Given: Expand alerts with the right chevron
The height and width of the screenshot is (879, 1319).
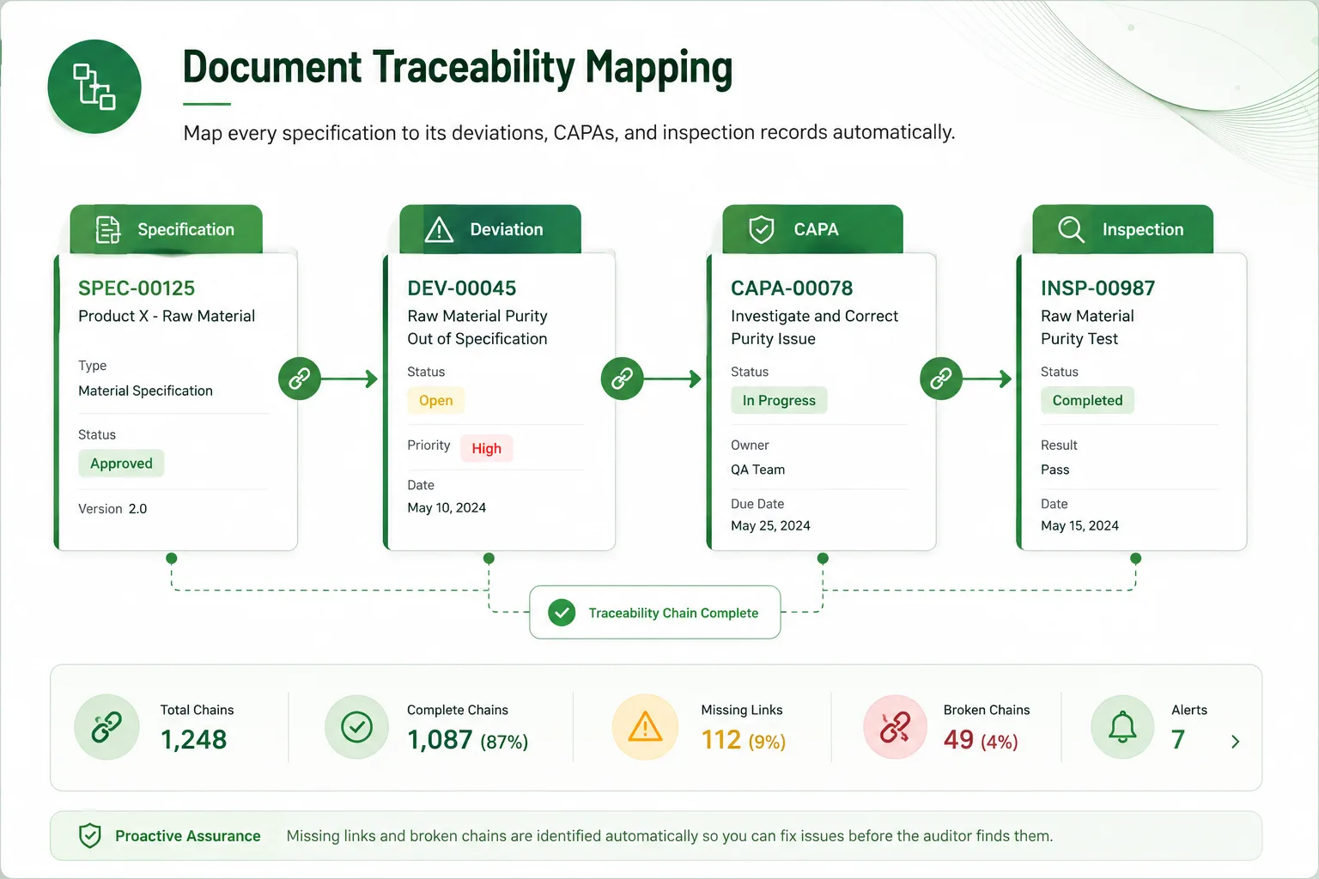Looking at the screenshot, I should pyautogui.click(x=1235, y=742).
